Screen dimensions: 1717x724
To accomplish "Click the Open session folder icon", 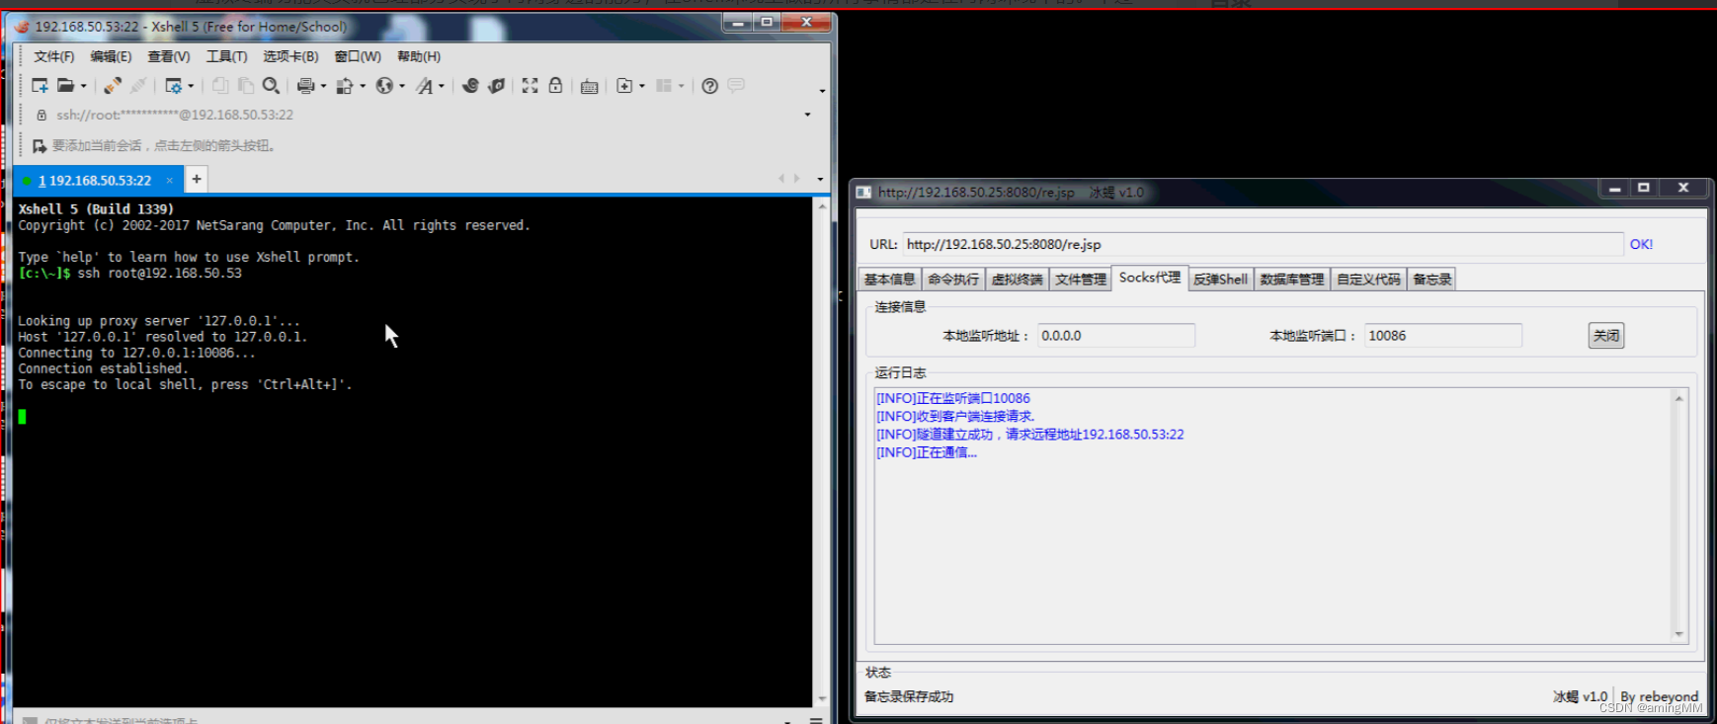I will click(x=65, y=86).
